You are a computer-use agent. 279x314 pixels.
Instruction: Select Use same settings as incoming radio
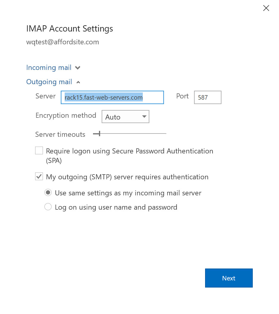pyautogui.click(x=48, y=192)
